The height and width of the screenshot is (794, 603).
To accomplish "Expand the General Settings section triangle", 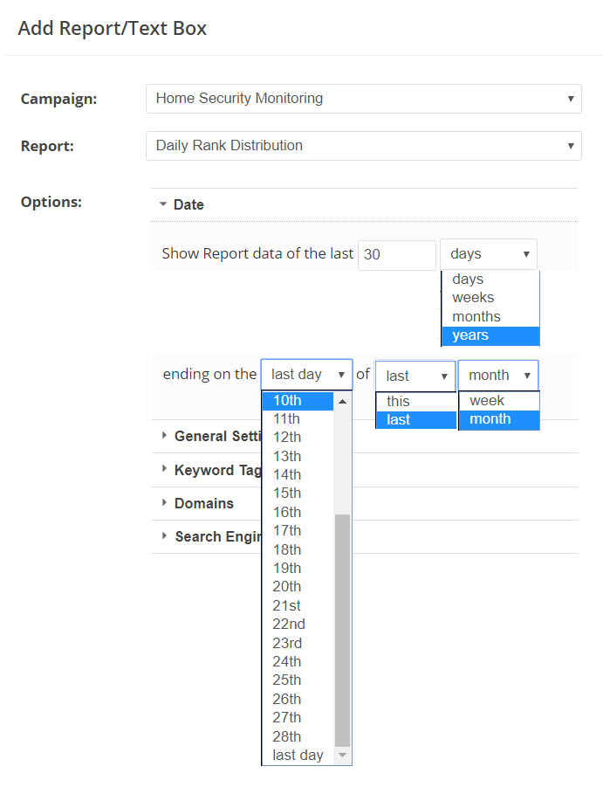I will pyautogui.click(x=163, y=436).
